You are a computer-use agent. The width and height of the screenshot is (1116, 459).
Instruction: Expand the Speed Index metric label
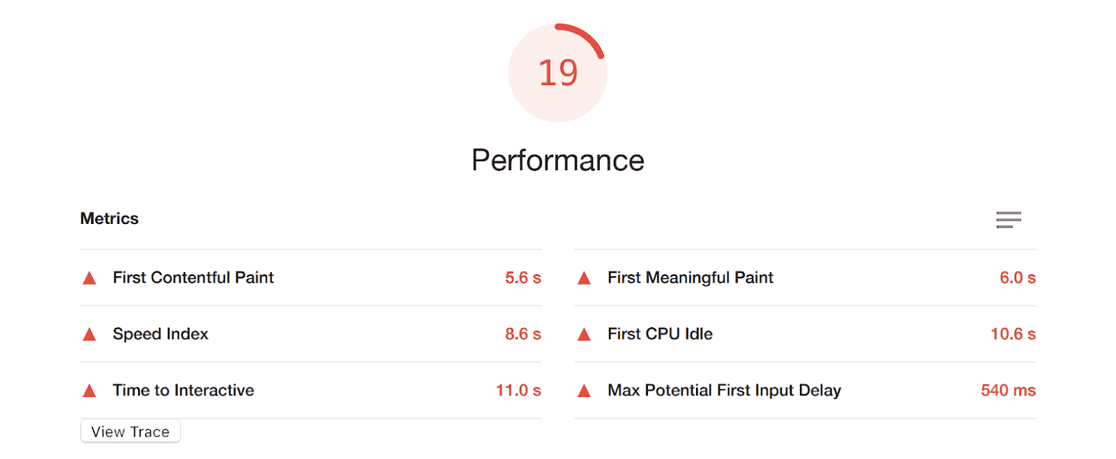pos(160,334)
